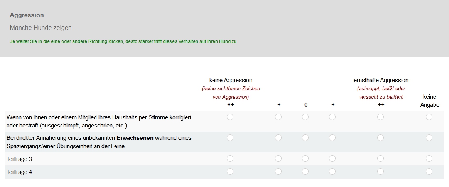Click the 'Teilfrage 4' row label
This screenshot has width=449, height=187.
point(19,172)
